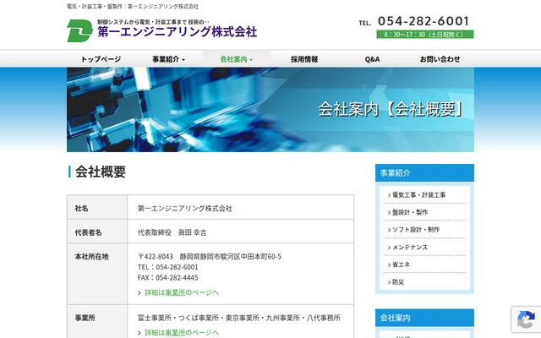
Task: Select the 事業所 table header cell
Action: click(x=97, y=321)
